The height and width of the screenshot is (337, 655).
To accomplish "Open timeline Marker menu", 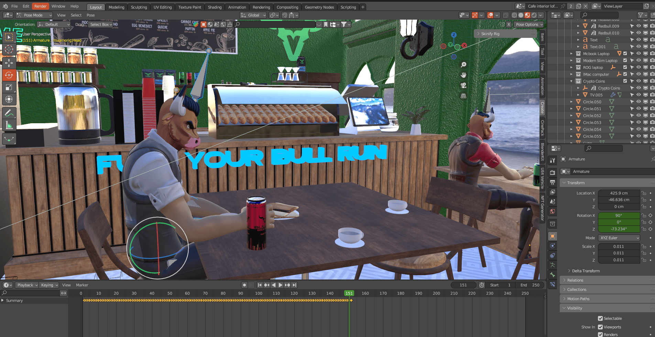I will click(82, 285).
